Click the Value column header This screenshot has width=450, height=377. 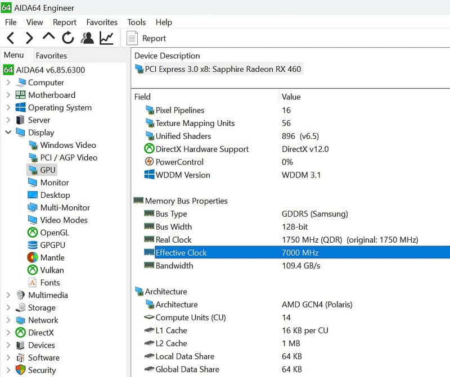pyautogui.click(x=291, y=97)
